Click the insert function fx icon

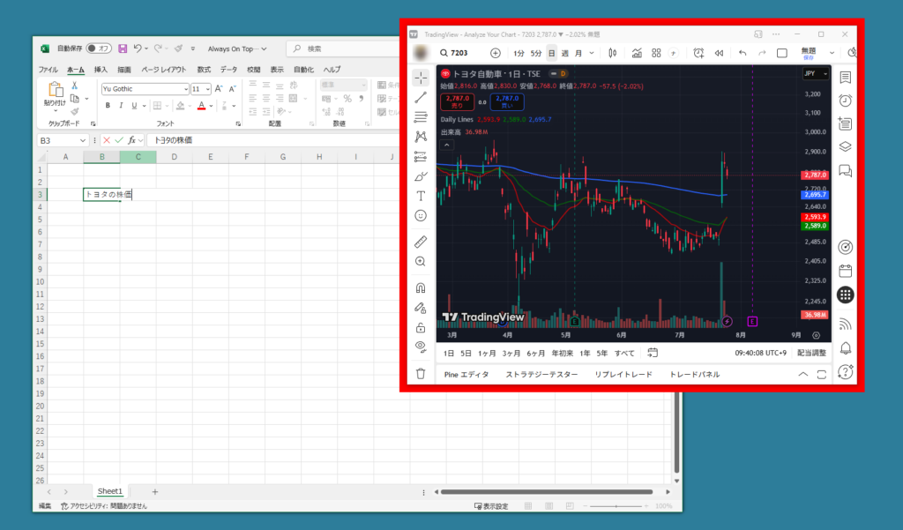tap(132, 140)
